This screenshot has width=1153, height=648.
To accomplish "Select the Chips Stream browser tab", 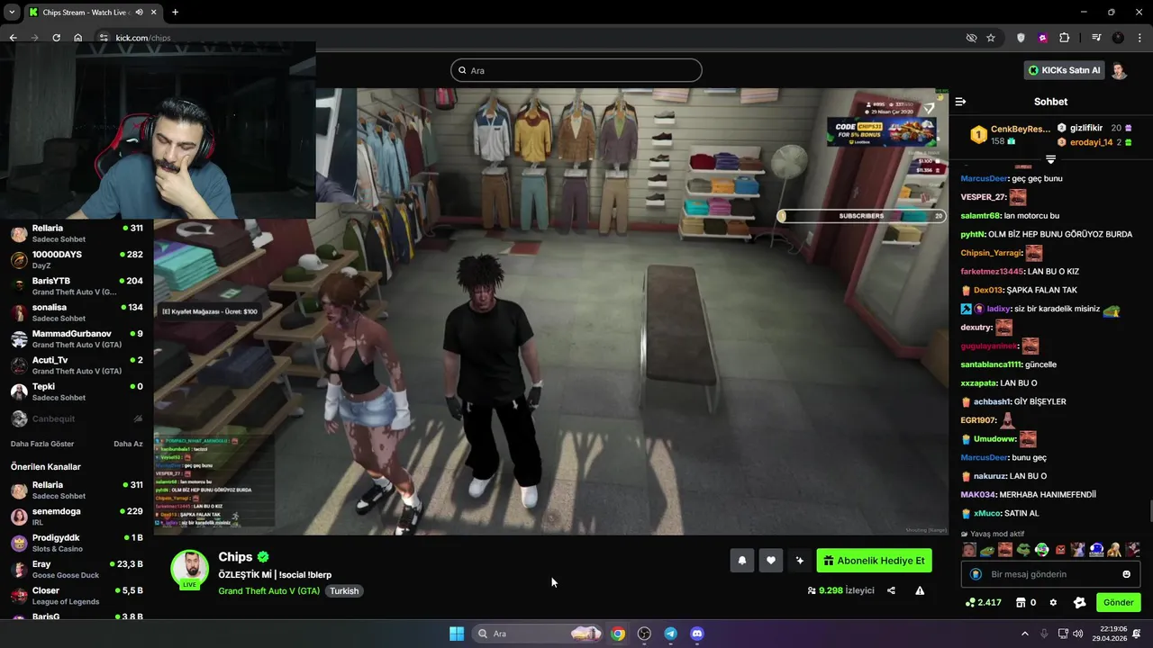I will point(92,12).
